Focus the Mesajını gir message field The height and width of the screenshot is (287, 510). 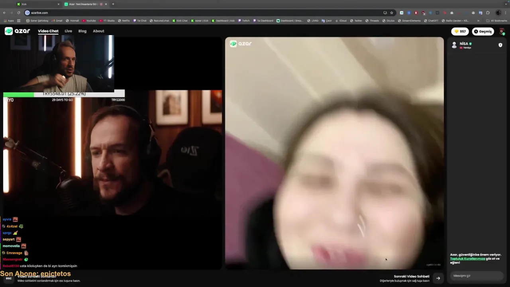pos(477,275)
